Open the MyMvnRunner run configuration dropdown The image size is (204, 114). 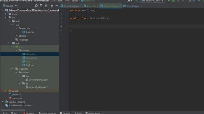(x=153, y=1)
